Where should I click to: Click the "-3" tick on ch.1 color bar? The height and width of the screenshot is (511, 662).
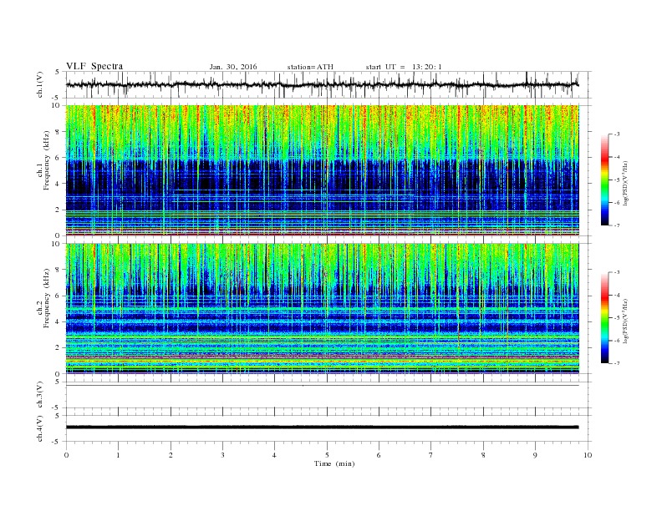(616, 134)
